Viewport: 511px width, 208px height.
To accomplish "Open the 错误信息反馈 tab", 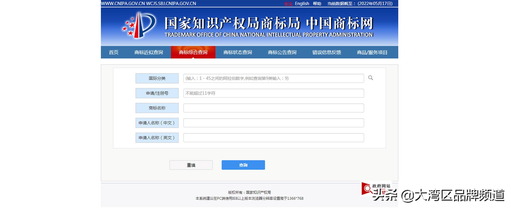I will click(327, 52).
